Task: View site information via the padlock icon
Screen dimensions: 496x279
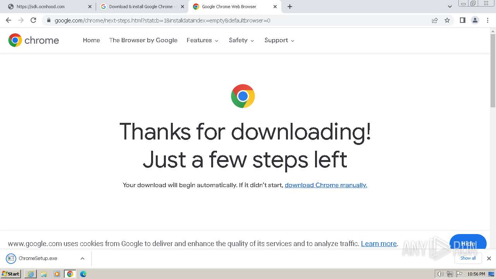Action: coord(49,20)
